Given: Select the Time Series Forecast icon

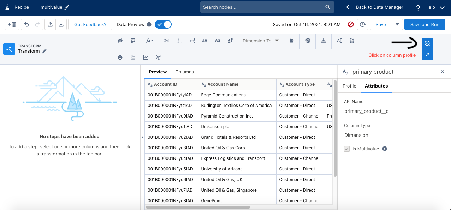Looking at the screenshot, I should pyautogui.click(x=145, y=57).
